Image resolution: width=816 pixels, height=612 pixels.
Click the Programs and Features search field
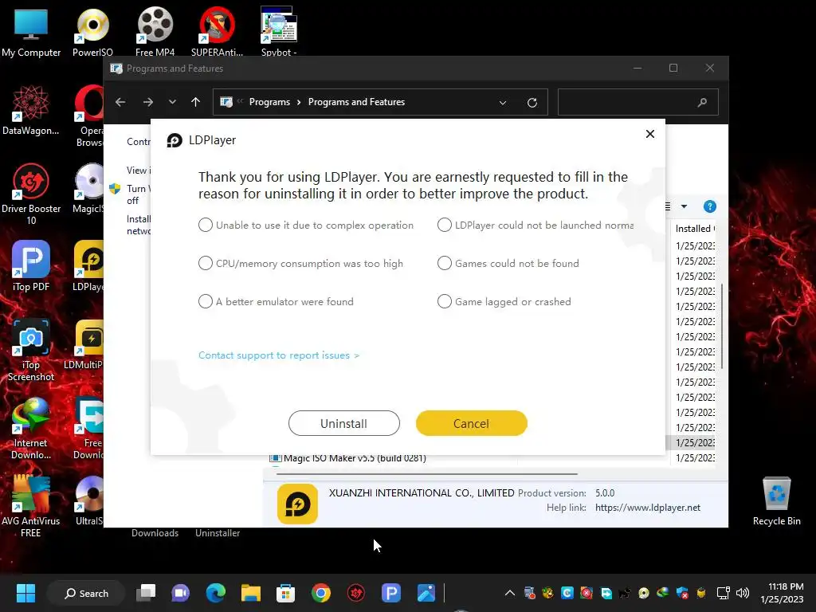pyautogui.click(x=638, y=102)
